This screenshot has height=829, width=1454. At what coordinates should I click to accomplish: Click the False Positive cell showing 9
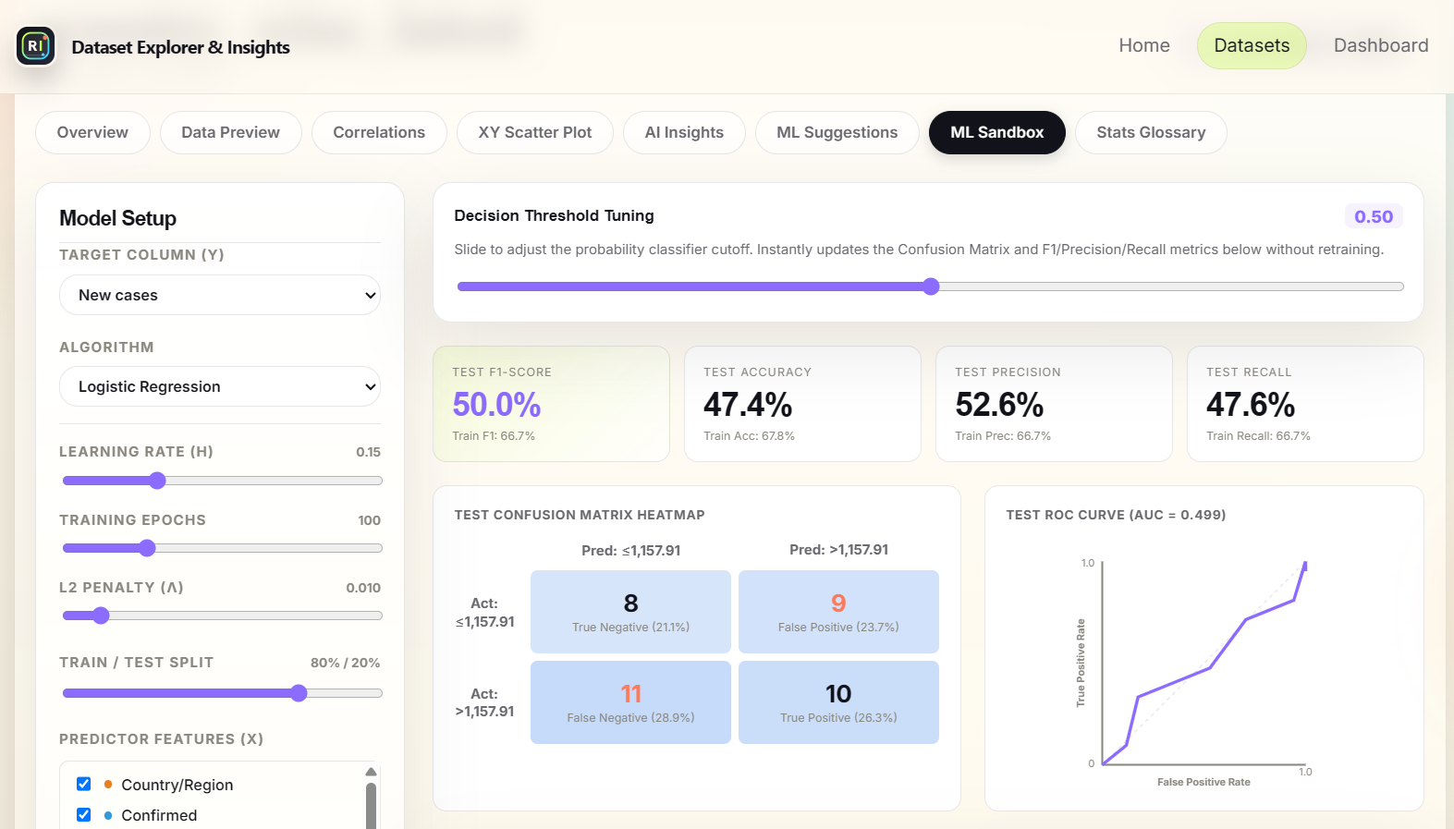838,612
